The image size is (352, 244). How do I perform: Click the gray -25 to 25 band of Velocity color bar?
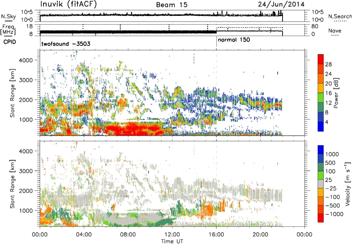tap(321, 184)
